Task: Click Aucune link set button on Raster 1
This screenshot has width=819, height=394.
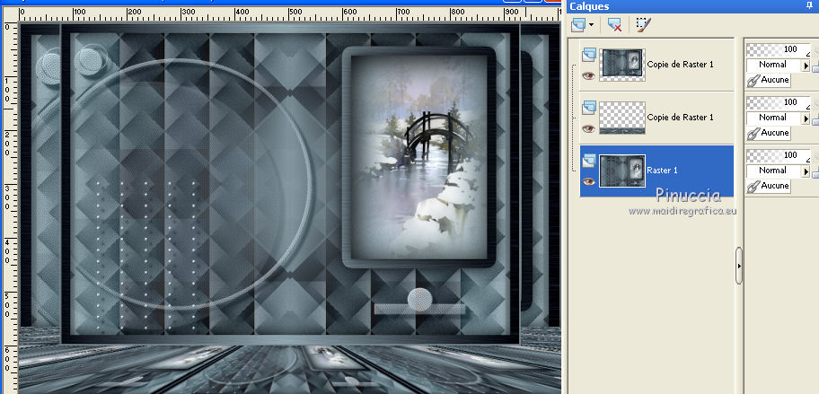Action: point(769,186)
